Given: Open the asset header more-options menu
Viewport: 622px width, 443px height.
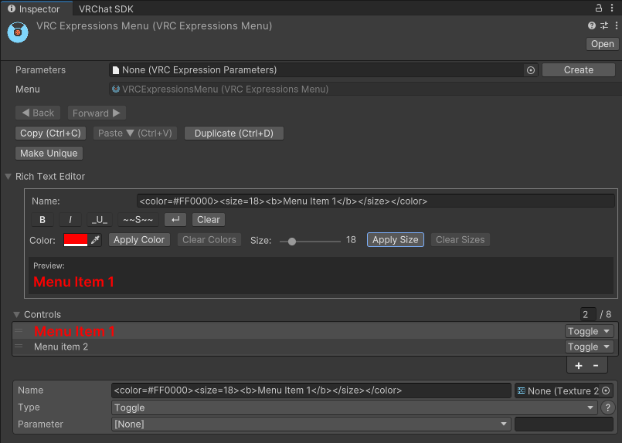Looking at the screenshot, I should [x=616, y=25].
